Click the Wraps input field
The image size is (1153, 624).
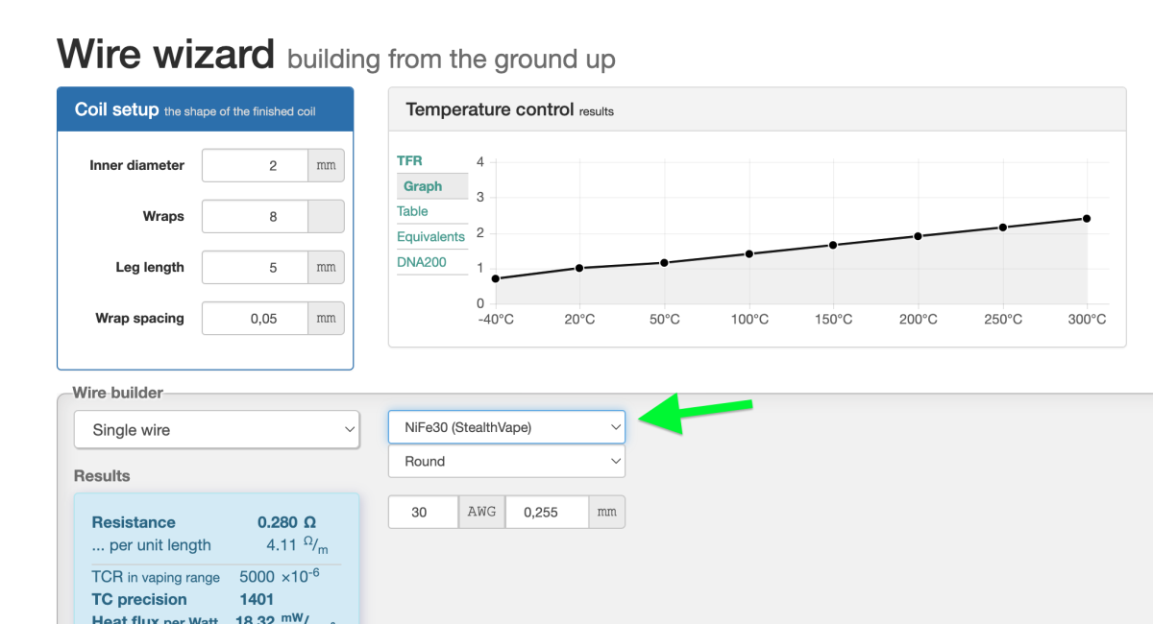255,216
